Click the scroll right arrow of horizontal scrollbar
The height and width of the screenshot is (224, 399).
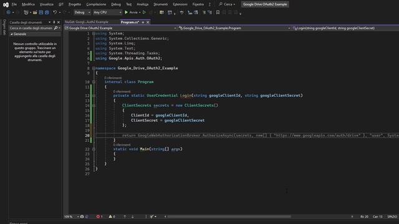point(352,217)
